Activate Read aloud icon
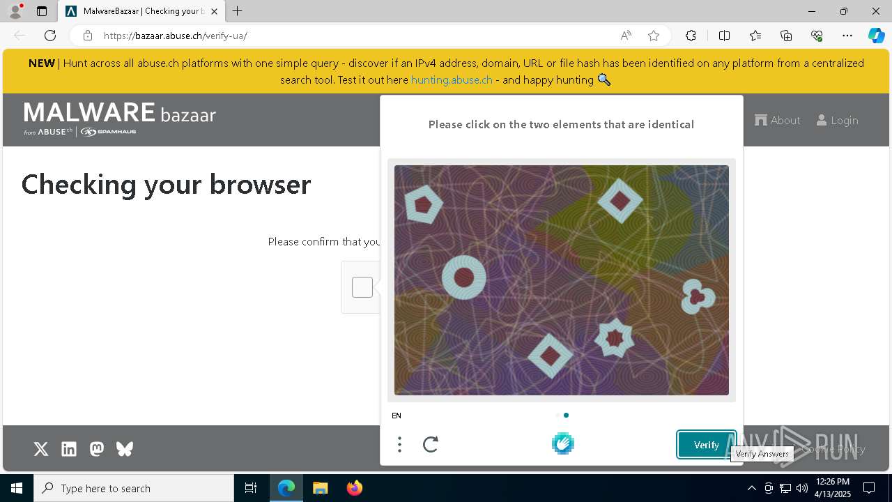The width and height of the screenshot is (892, 502). click(x=626, y=36)
